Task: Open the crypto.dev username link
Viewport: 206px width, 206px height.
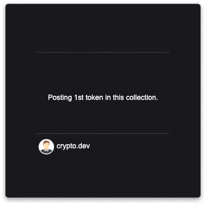Action: [x=73, y=146]
